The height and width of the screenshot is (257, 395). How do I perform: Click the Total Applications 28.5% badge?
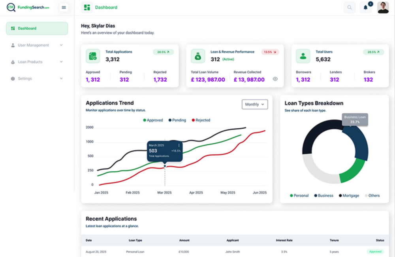[163, 52]
